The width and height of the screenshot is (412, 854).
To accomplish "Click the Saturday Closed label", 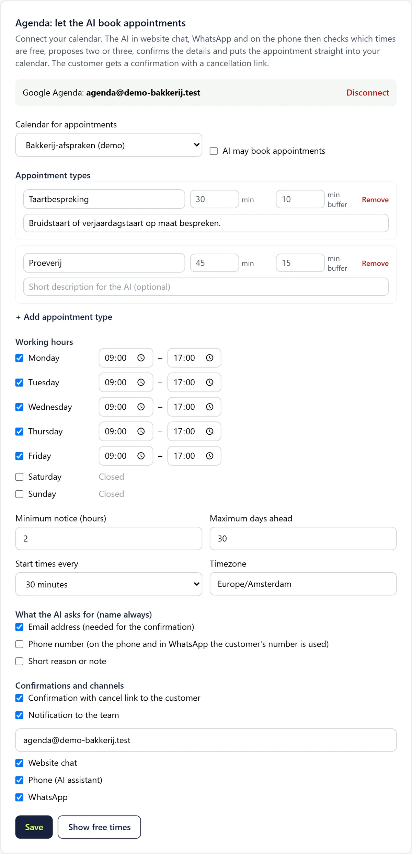I will pos(111,477).
